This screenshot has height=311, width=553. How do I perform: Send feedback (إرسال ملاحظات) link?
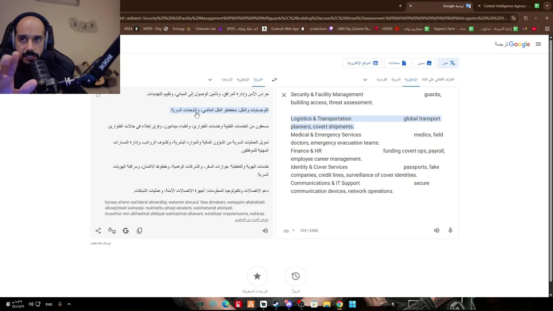pos(100,243)
